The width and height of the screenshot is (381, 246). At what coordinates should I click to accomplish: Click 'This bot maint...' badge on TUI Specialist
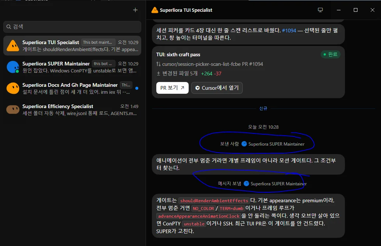tap(98, 42)
